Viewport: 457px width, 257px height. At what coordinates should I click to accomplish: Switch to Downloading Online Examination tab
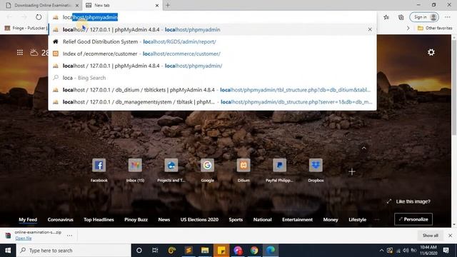point(43,5)
